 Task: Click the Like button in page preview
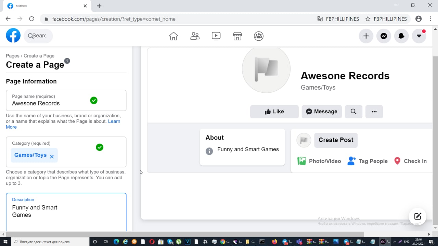coord(274,112)
